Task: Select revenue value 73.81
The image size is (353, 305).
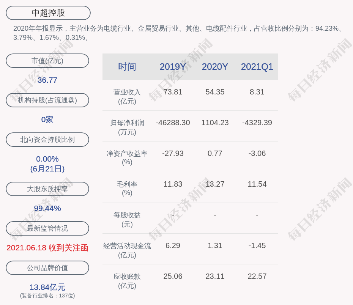Action: click(x=173, y=92)
